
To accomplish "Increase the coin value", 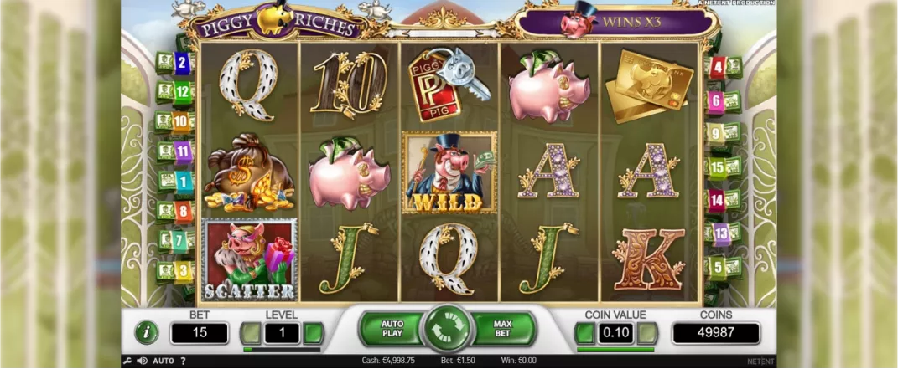I will tap(647, 333).
